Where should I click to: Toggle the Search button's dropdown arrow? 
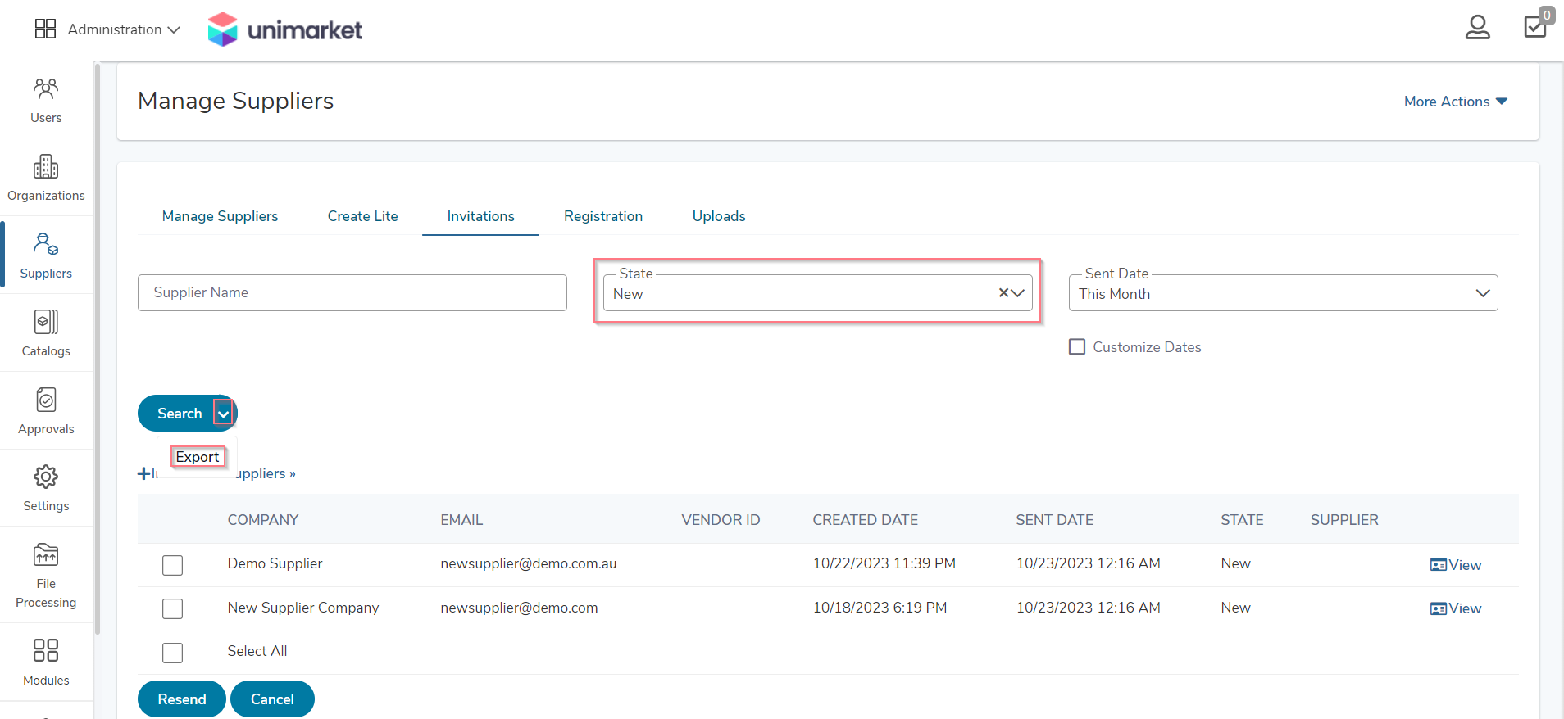[x=223, y=414]
